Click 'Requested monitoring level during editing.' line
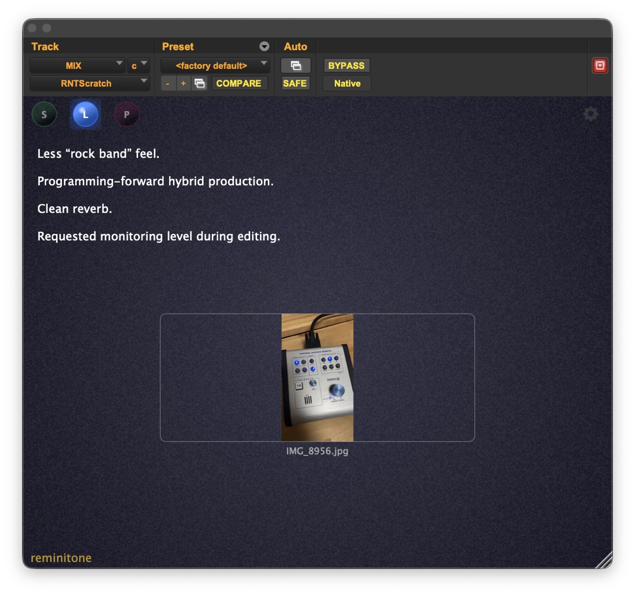 tap(159, 236)
